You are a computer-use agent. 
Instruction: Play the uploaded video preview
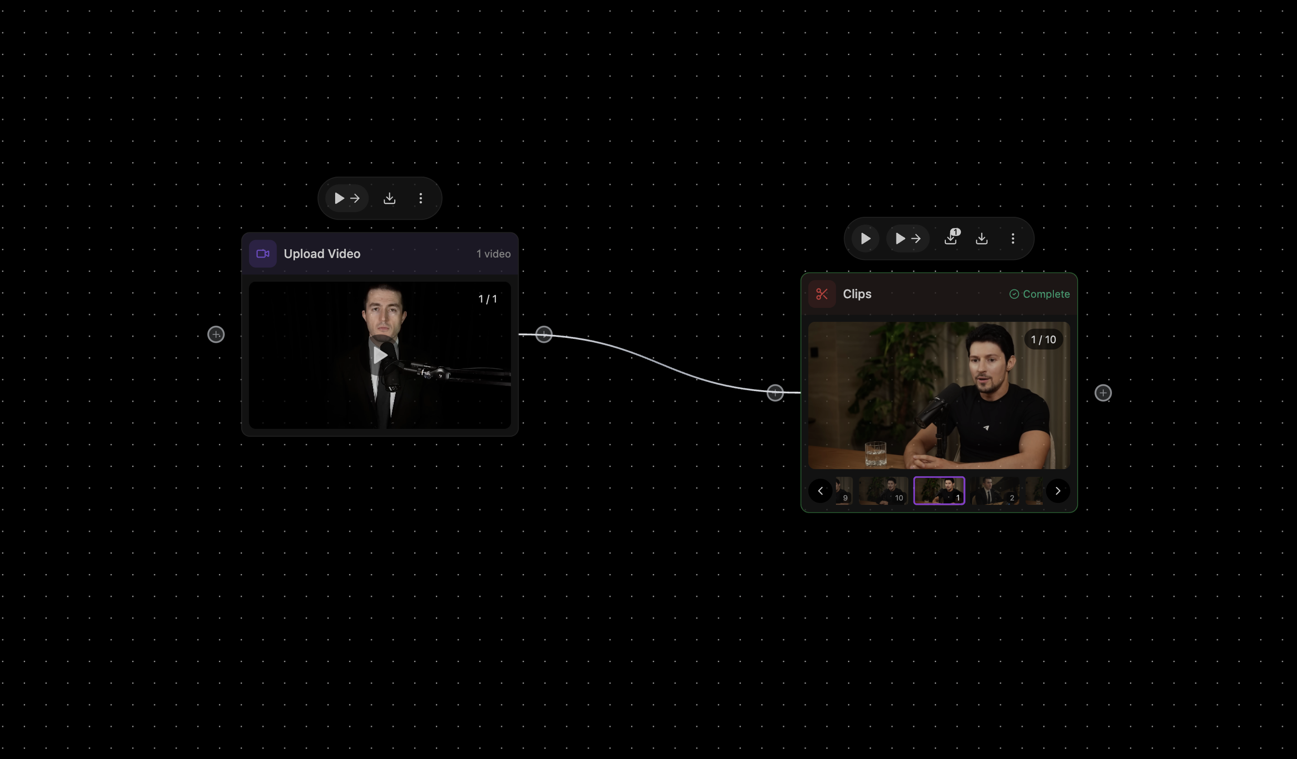pos(380,354)
